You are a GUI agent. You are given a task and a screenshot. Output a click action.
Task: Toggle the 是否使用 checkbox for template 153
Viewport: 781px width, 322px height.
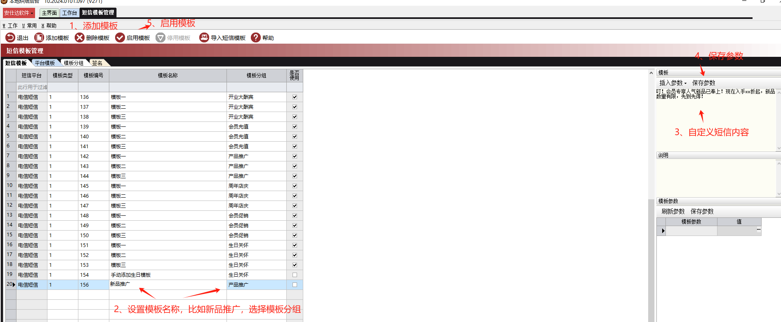(x=295, y=265)
